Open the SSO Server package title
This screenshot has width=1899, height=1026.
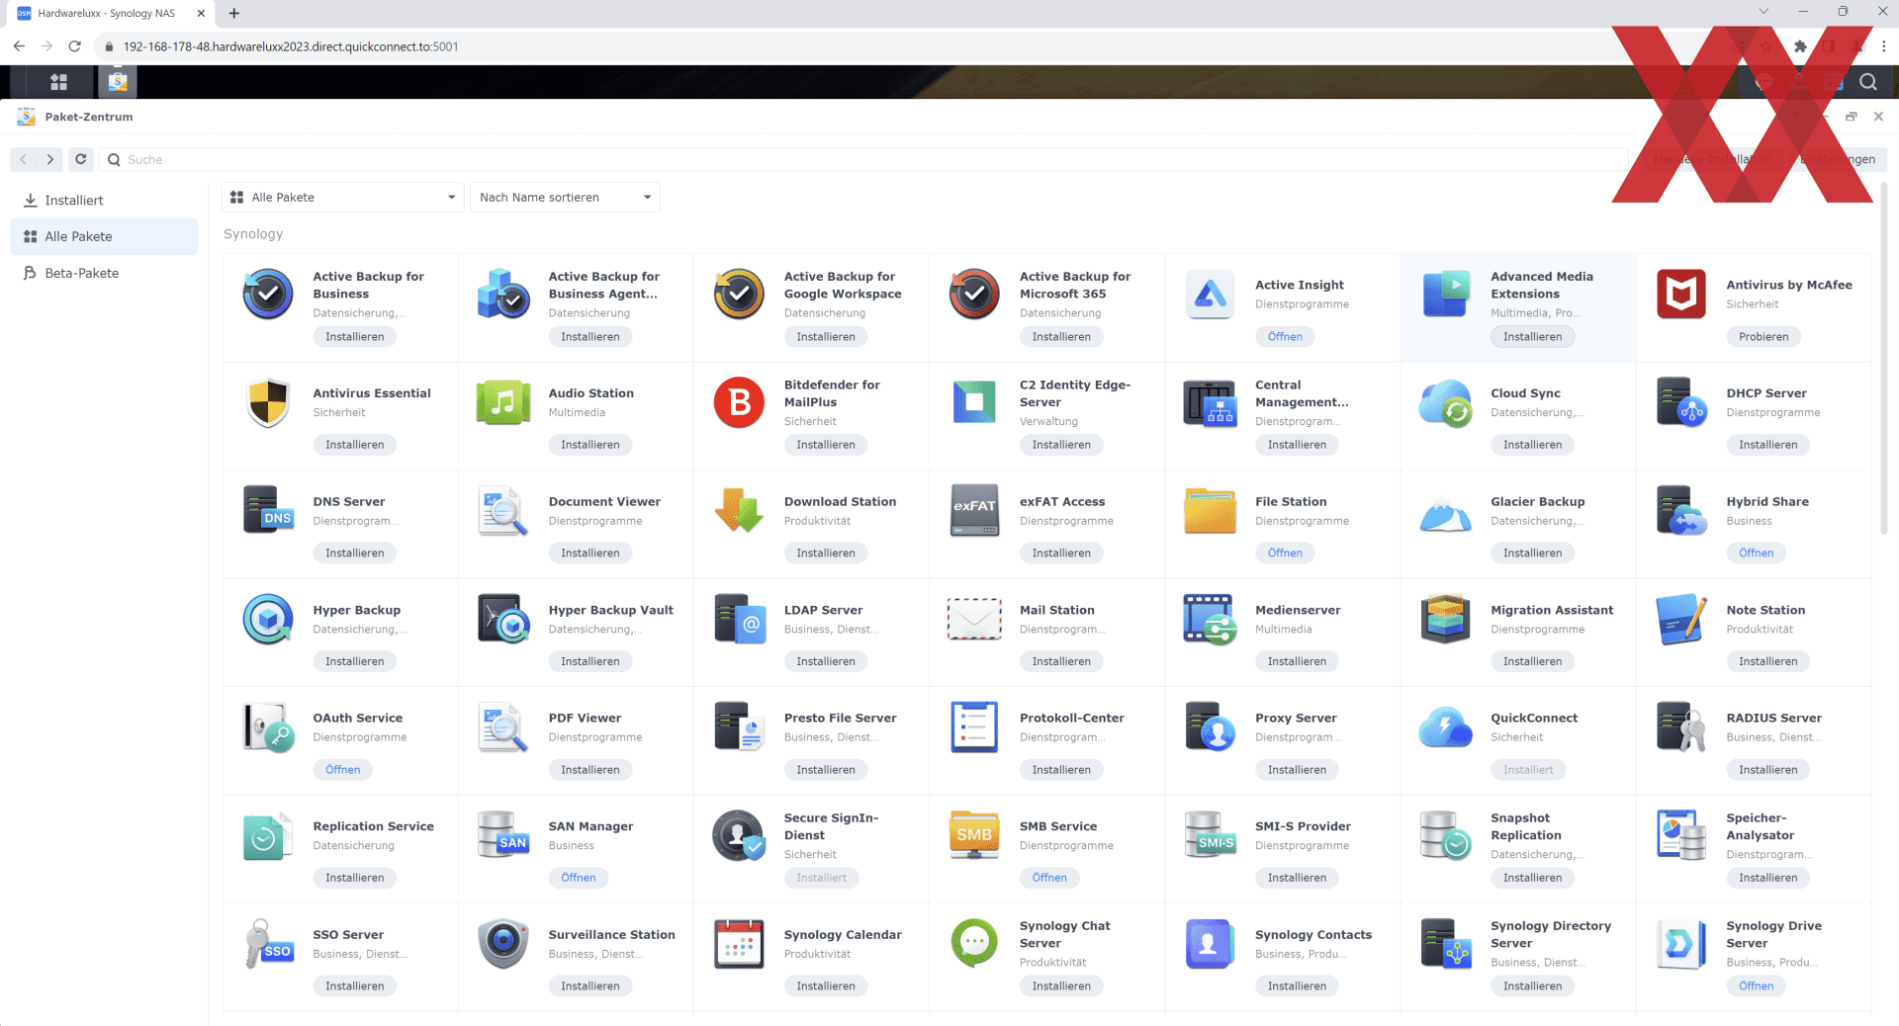click(348, 935)
